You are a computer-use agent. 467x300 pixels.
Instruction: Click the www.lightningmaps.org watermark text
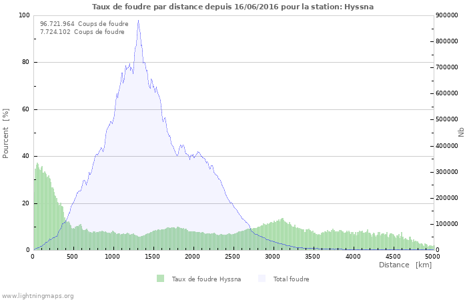(x=37, y=295)
